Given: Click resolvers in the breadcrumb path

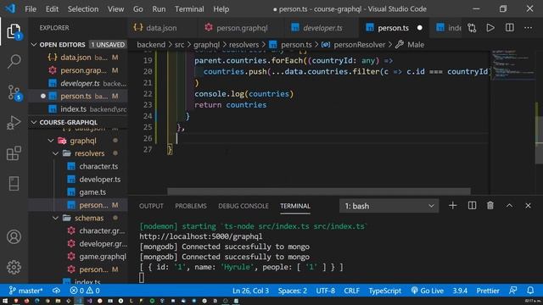Looking at the screenshot, I should [244, 45].
